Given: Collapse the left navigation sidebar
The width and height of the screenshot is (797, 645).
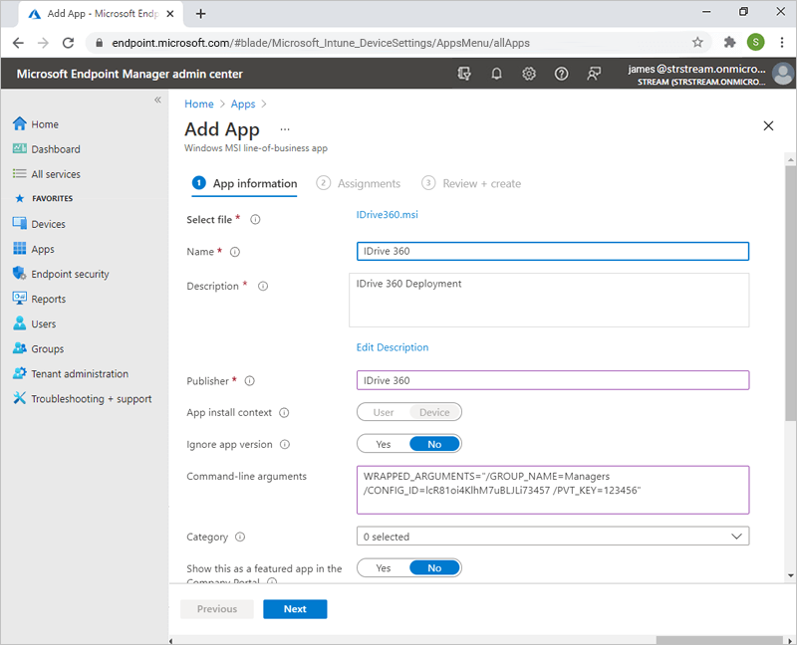Looking at the screenshot, I should coord(157,101).
